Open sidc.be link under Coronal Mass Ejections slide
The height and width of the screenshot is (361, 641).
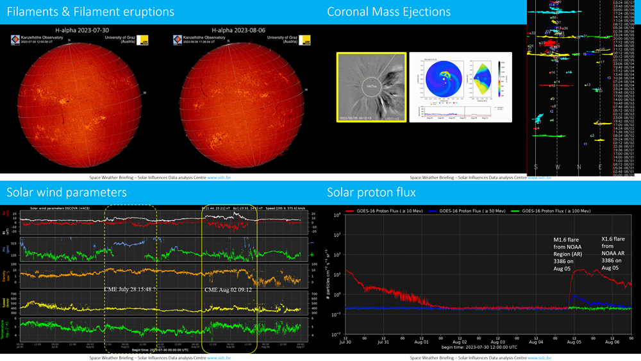(x=539, y=177)
